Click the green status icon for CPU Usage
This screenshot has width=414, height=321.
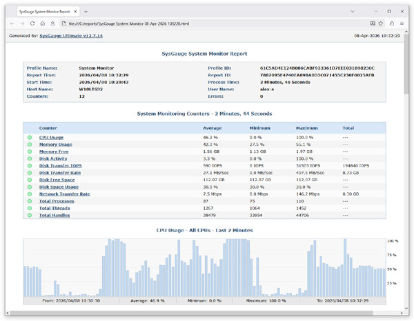30,137
